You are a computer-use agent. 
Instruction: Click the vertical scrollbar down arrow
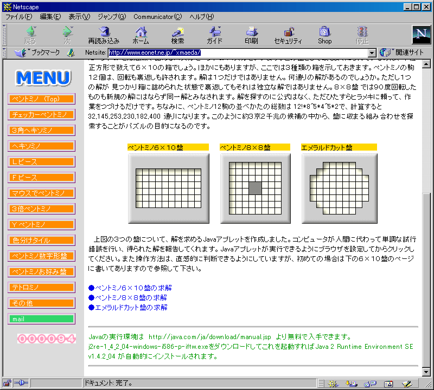coord(426,372)
